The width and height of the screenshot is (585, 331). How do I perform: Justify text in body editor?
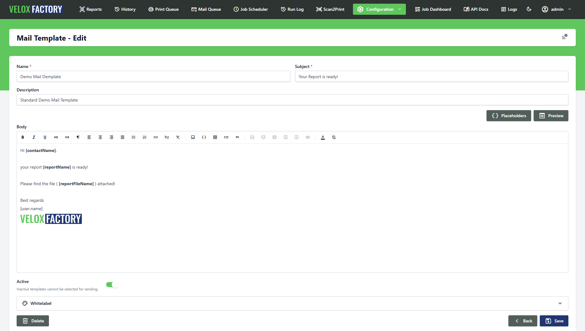pos(122,137)
